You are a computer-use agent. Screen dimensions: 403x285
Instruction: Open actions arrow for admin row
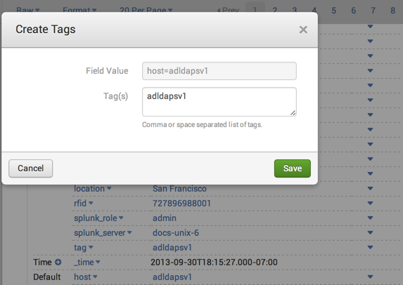pyautogui.click(x=370, y=218)
